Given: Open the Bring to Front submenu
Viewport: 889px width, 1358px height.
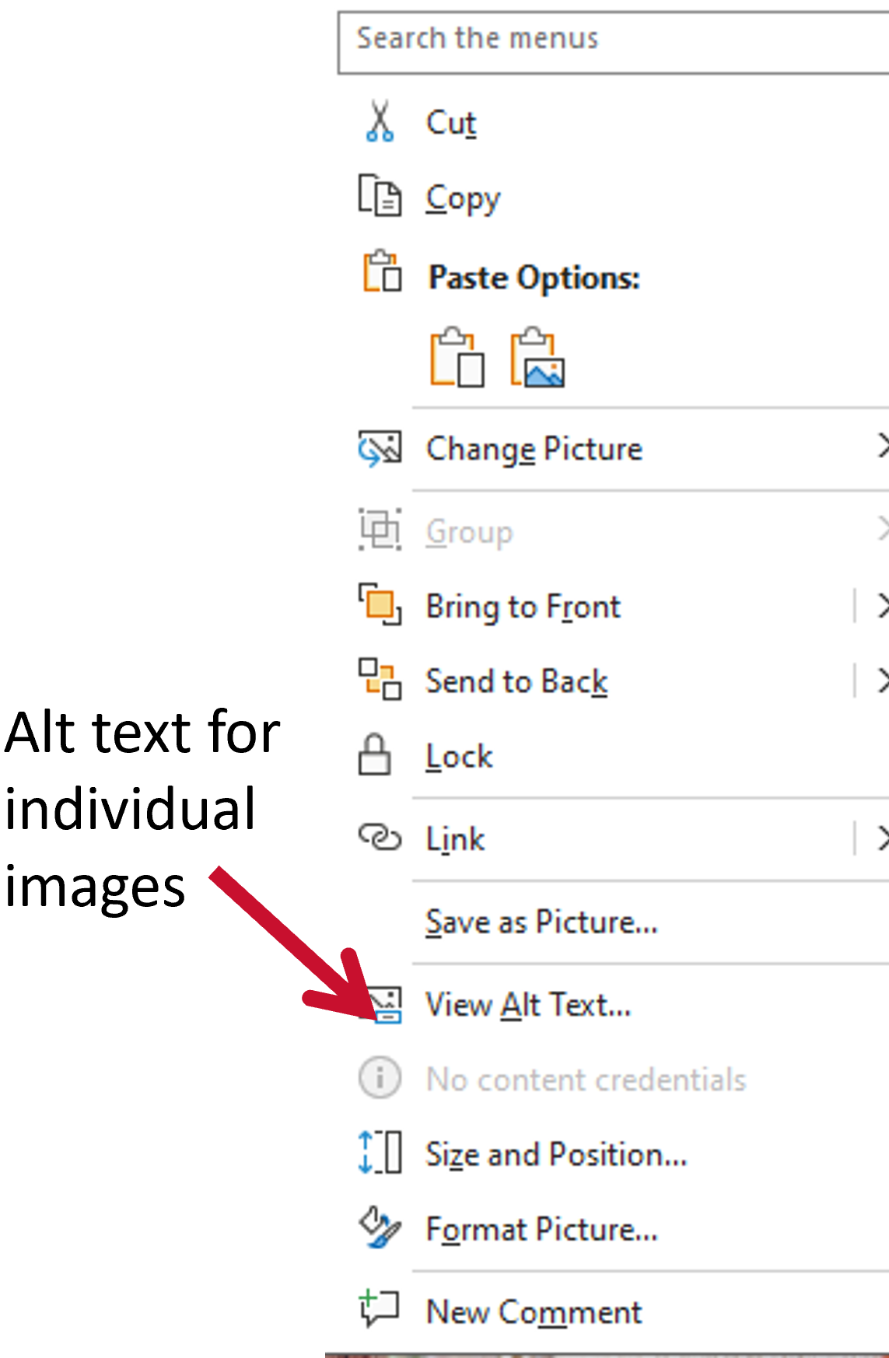Looking at the screenshot, I should (884, 606).
